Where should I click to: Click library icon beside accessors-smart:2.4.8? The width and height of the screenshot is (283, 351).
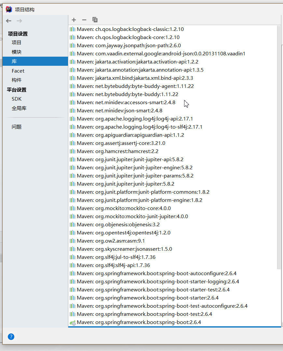pos(73,103)
